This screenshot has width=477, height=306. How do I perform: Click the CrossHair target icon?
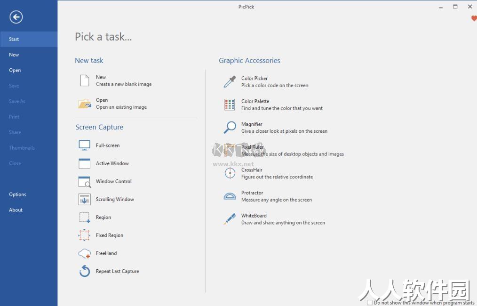[230, 173]
